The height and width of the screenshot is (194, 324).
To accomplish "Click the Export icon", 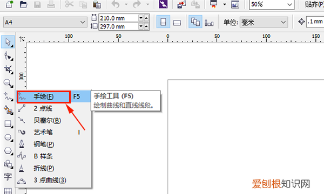I will click(x=195, y=4).
